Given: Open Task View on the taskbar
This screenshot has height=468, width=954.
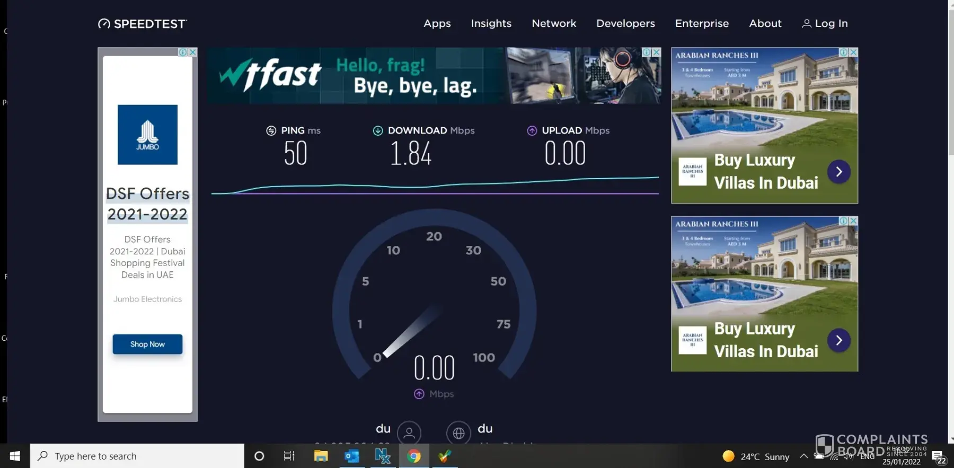Looking at the screenshot, I should [x=289, y=456].
